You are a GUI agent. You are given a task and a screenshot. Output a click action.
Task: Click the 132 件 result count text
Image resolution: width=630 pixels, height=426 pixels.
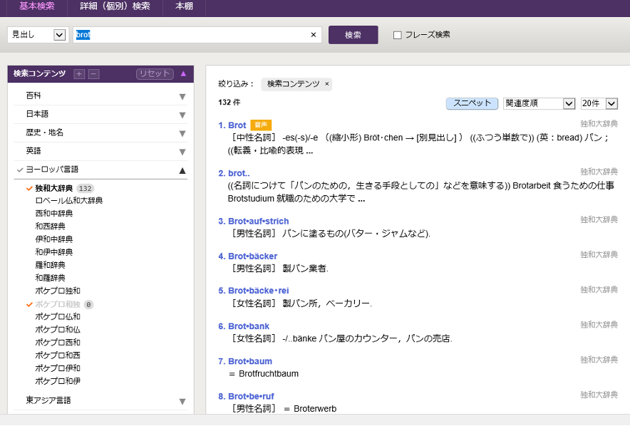pyautogui.click(x=229, y=103)
